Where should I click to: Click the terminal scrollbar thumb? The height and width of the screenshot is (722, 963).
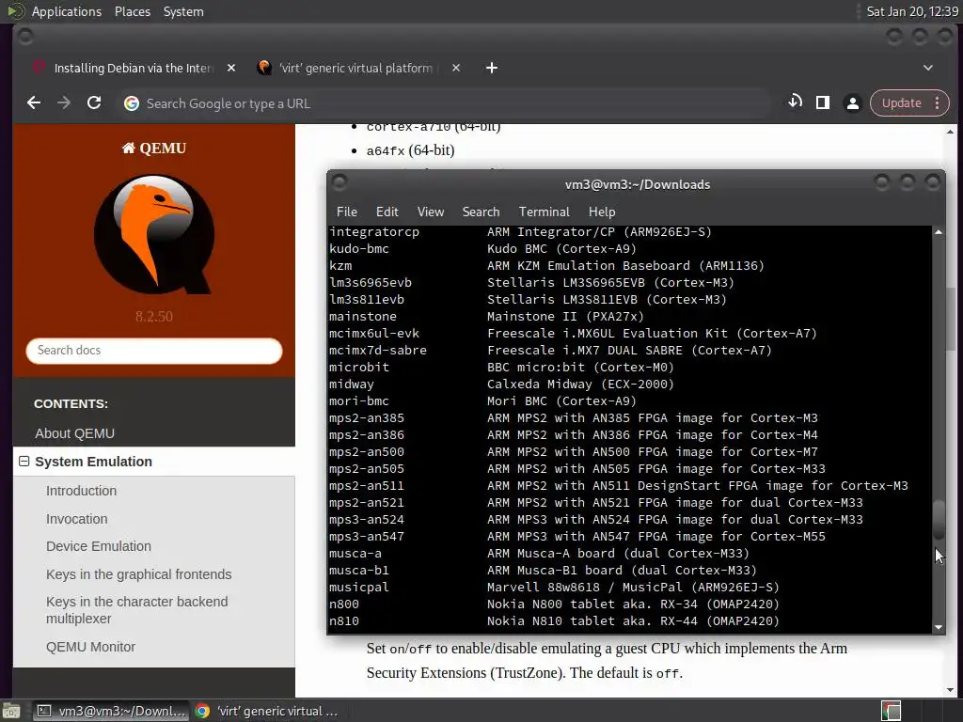939,519
